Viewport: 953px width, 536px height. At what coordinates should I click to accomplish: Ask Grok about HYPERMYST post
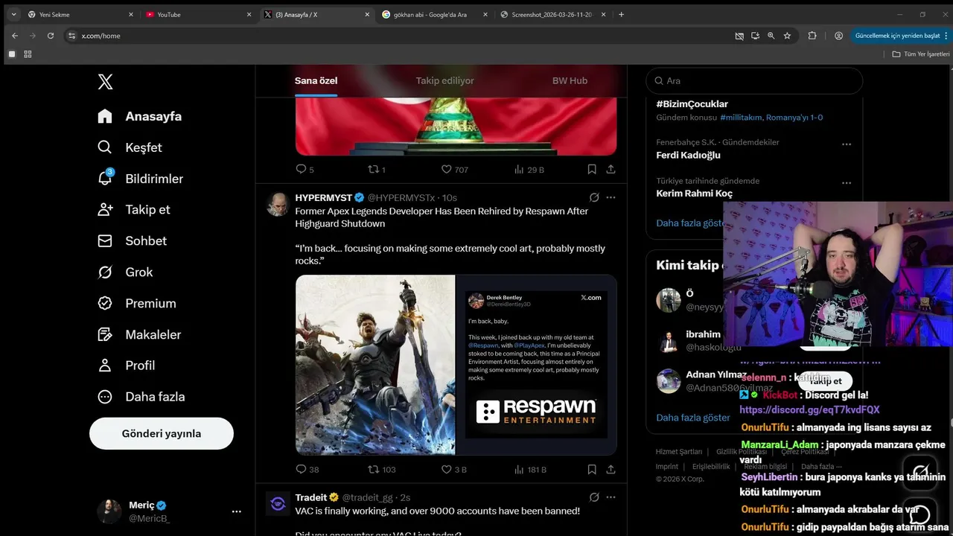point(594,197)
